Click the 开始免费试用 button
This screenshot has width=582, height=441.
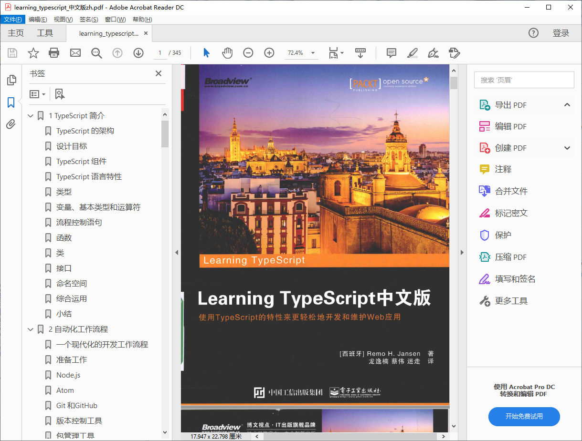point(524,416)
